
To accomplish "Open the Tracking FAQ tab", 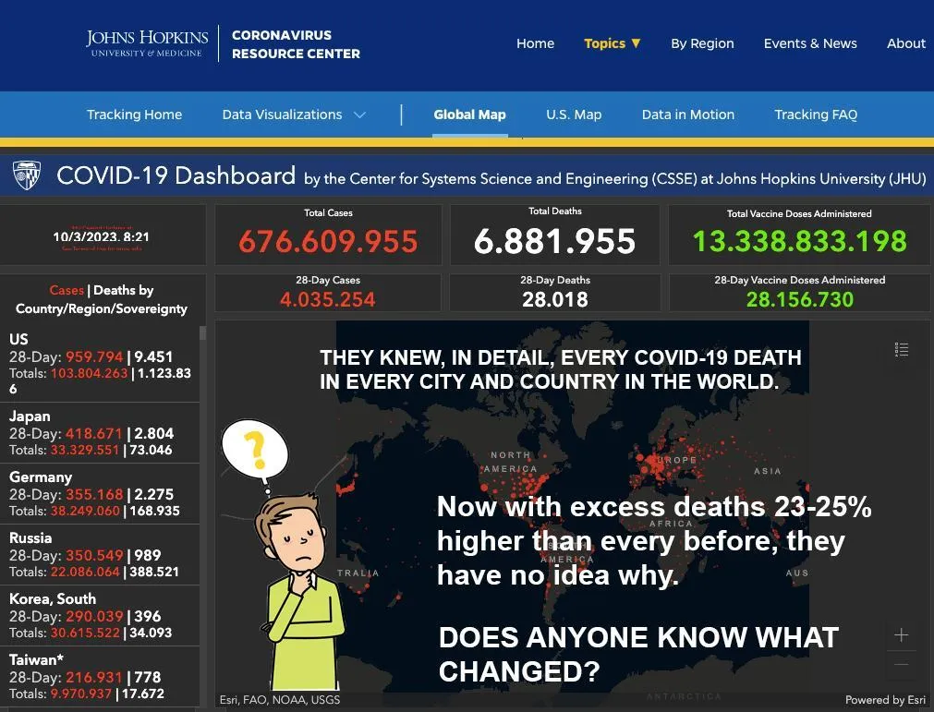I will [x=816, y=115].
